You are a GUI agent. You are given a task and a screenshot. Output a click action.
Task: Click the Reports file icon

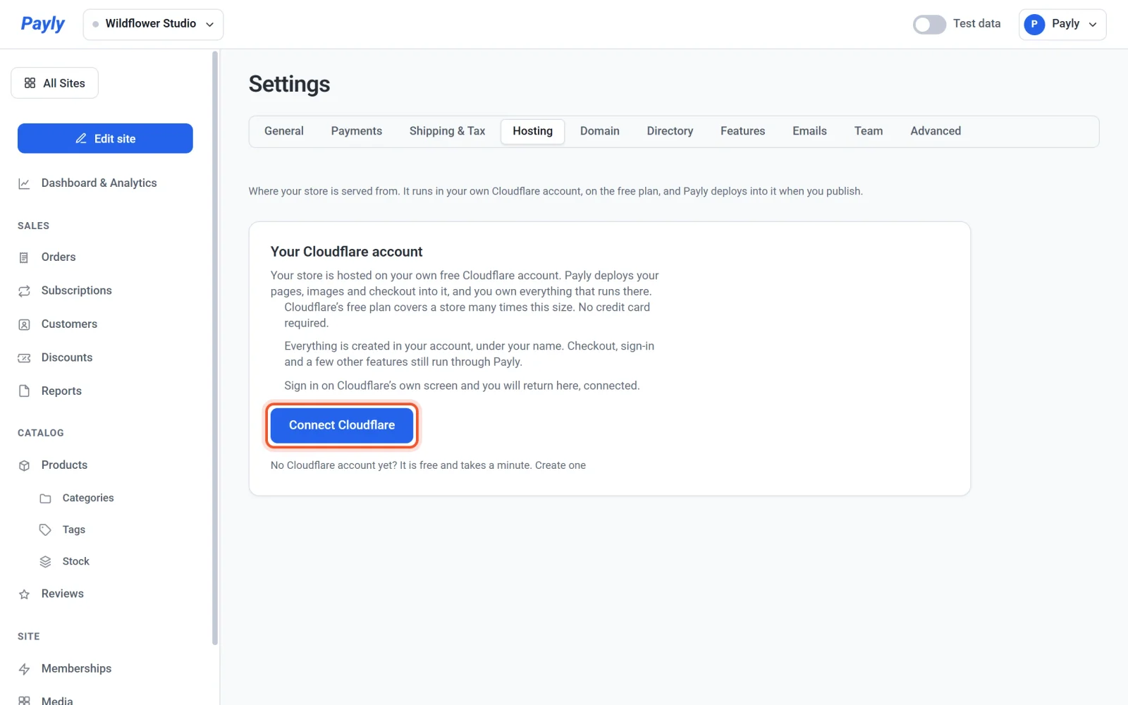(x=24, y=391)
